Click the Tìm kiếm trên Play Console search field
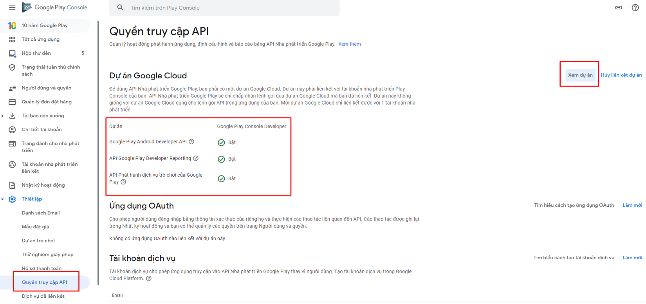 pyautogui.click(x=224, y=8)
